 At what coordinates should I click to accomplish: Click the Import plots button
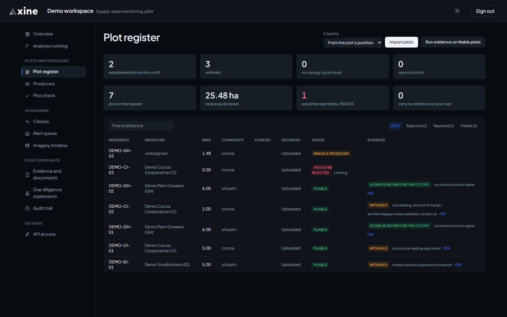(x=401, y=42)
